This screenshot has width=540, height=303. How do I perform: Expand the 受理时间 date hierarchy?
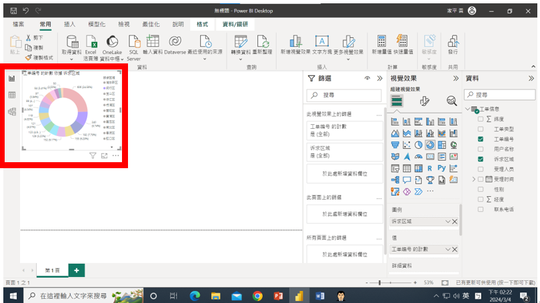[473, 180]
